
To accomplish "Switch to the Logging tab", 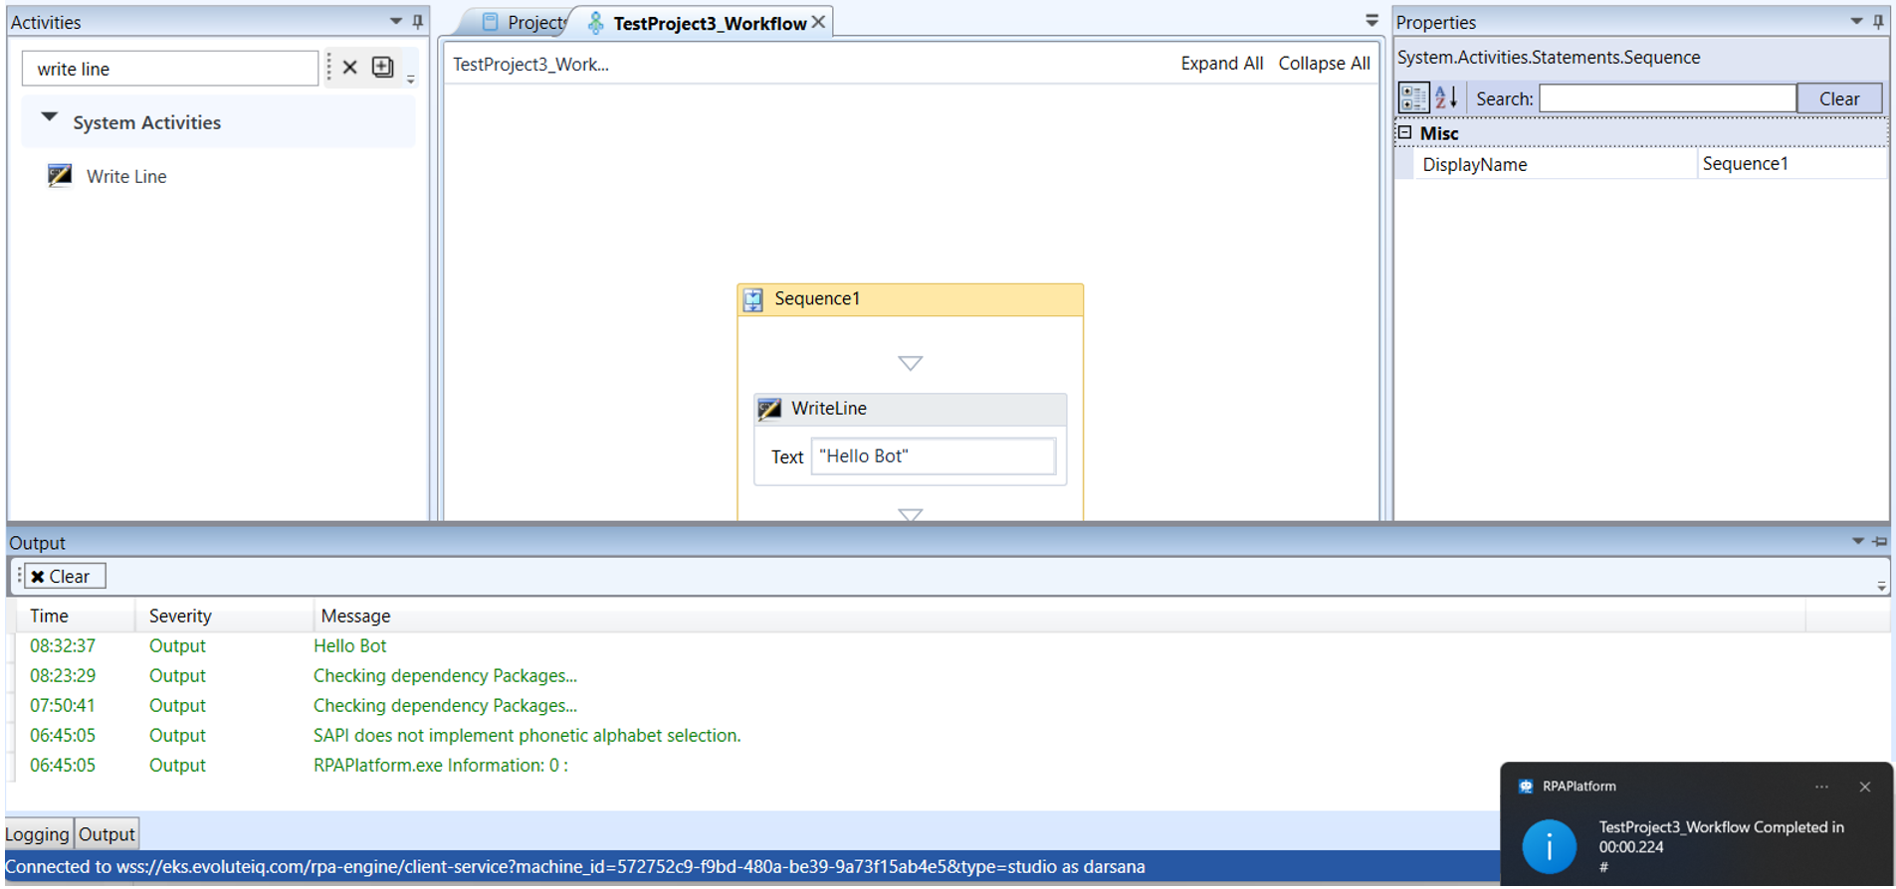I will pos(38,834).
